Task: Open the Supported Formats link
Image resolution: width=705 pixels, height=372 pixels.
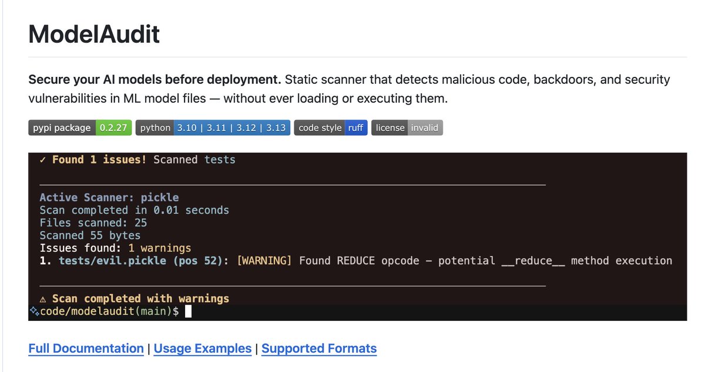Action: tap(319, 349)
